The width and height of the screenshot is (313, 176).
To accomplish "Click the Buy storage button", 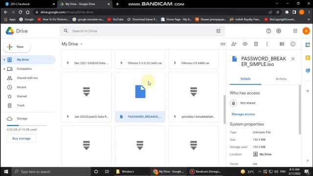I will (x=22, y=138).
